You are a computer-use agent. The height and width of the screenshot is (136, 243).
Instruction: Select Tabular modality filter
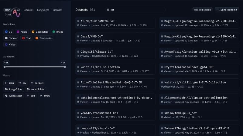point(11,38)
